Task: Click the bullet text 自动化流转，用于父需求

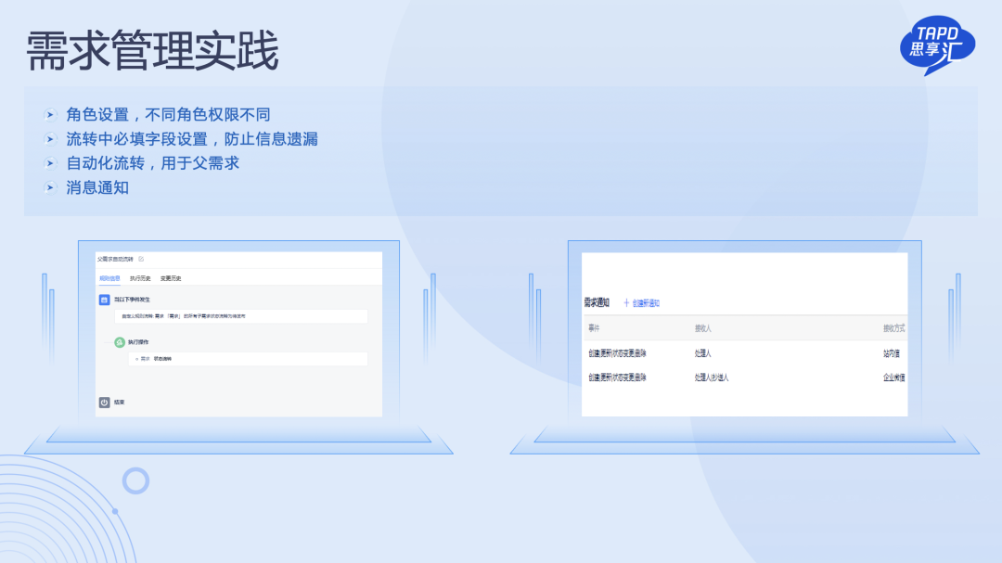Action: click(153, 163)
